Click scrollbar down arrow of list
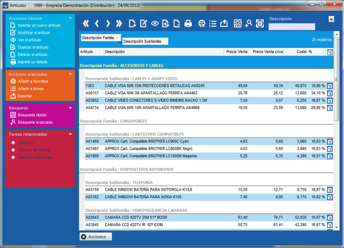The height and width of the screenshot is (248, 344). coord(337,228)
